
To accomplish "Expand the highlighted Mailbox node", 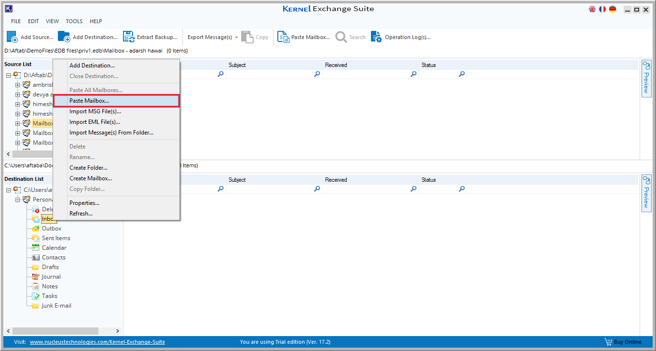I will pyautogui.click(x=18, y=123).
